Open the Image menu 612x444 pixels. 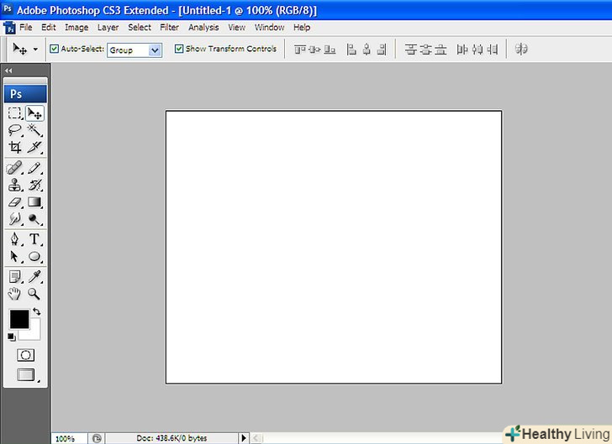(x=76, y=28)
